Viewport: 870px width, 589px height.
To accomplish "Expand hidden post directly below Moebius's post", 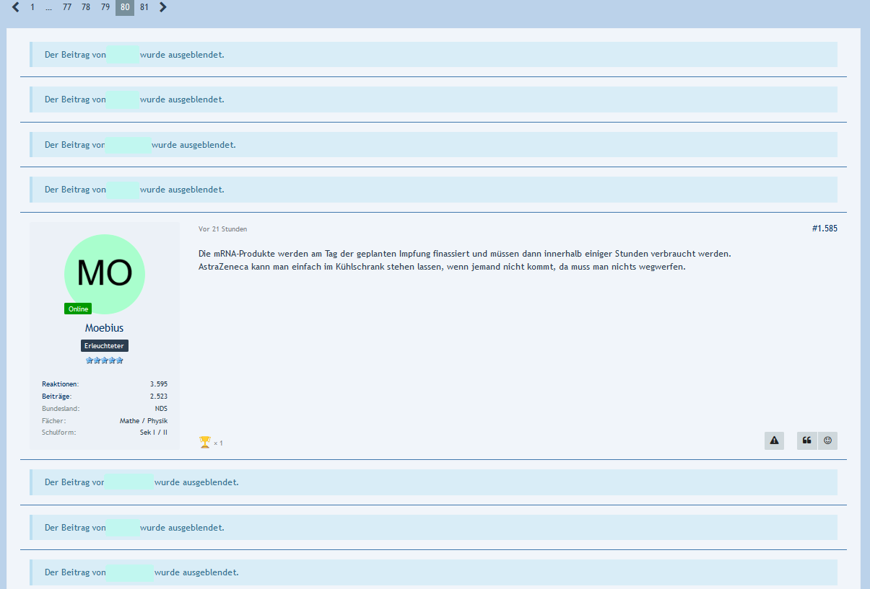I will click(x=433, y=482).
